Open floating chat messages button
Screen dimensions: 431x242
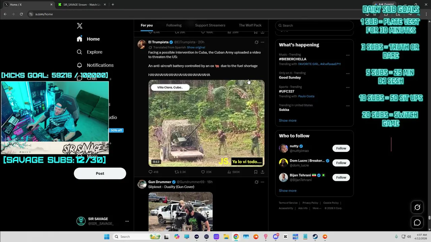[417, 223]
